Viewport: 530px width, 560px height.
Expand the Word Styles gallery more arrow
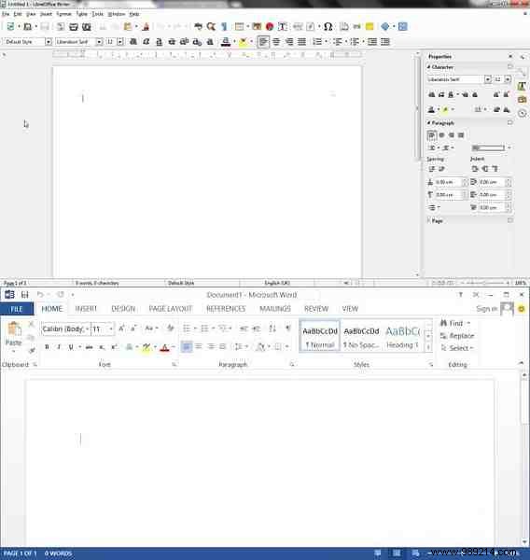coord(428,347)
